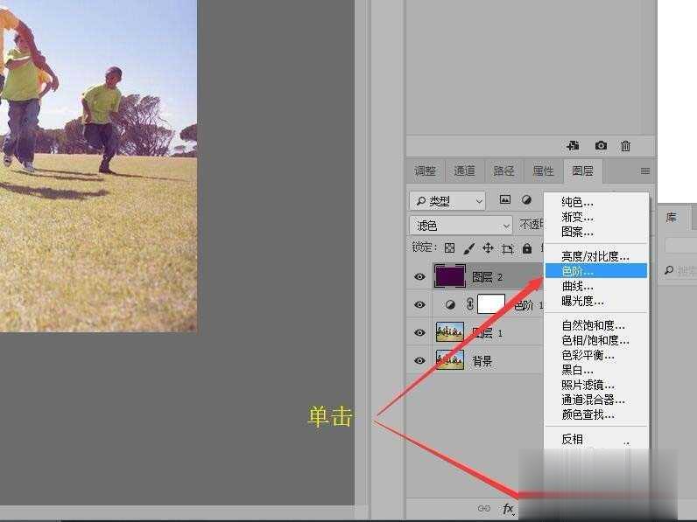Choose 色彩平衡... menu entry
Screen dimensions: 697x522
point(595,355)
